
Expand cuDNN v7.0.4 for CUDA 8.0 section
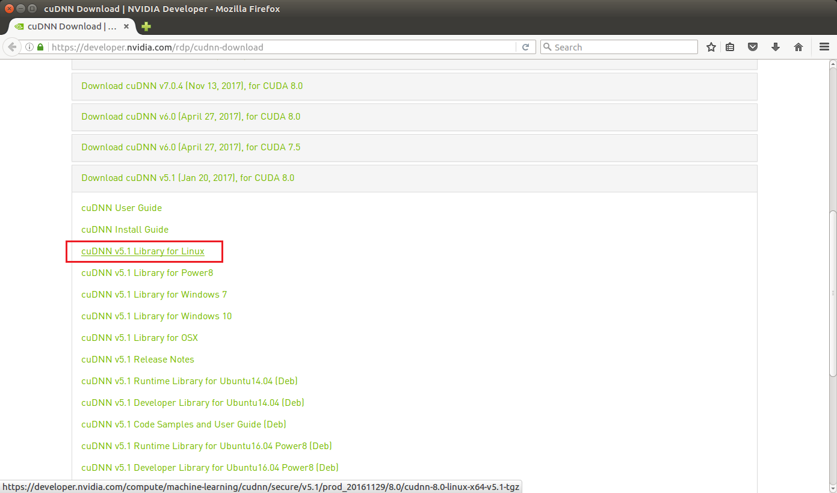tap(192, 86)
